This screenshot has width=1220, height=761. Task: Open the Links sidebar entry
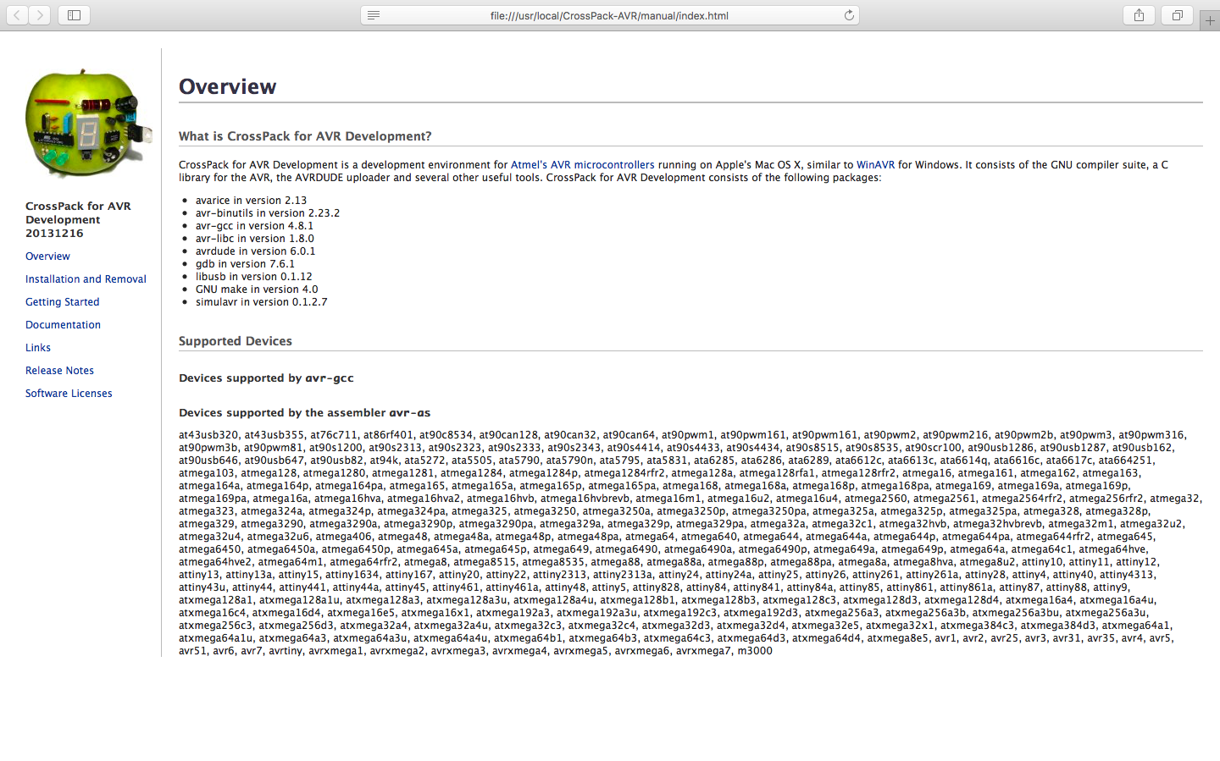tap(38, 348)
